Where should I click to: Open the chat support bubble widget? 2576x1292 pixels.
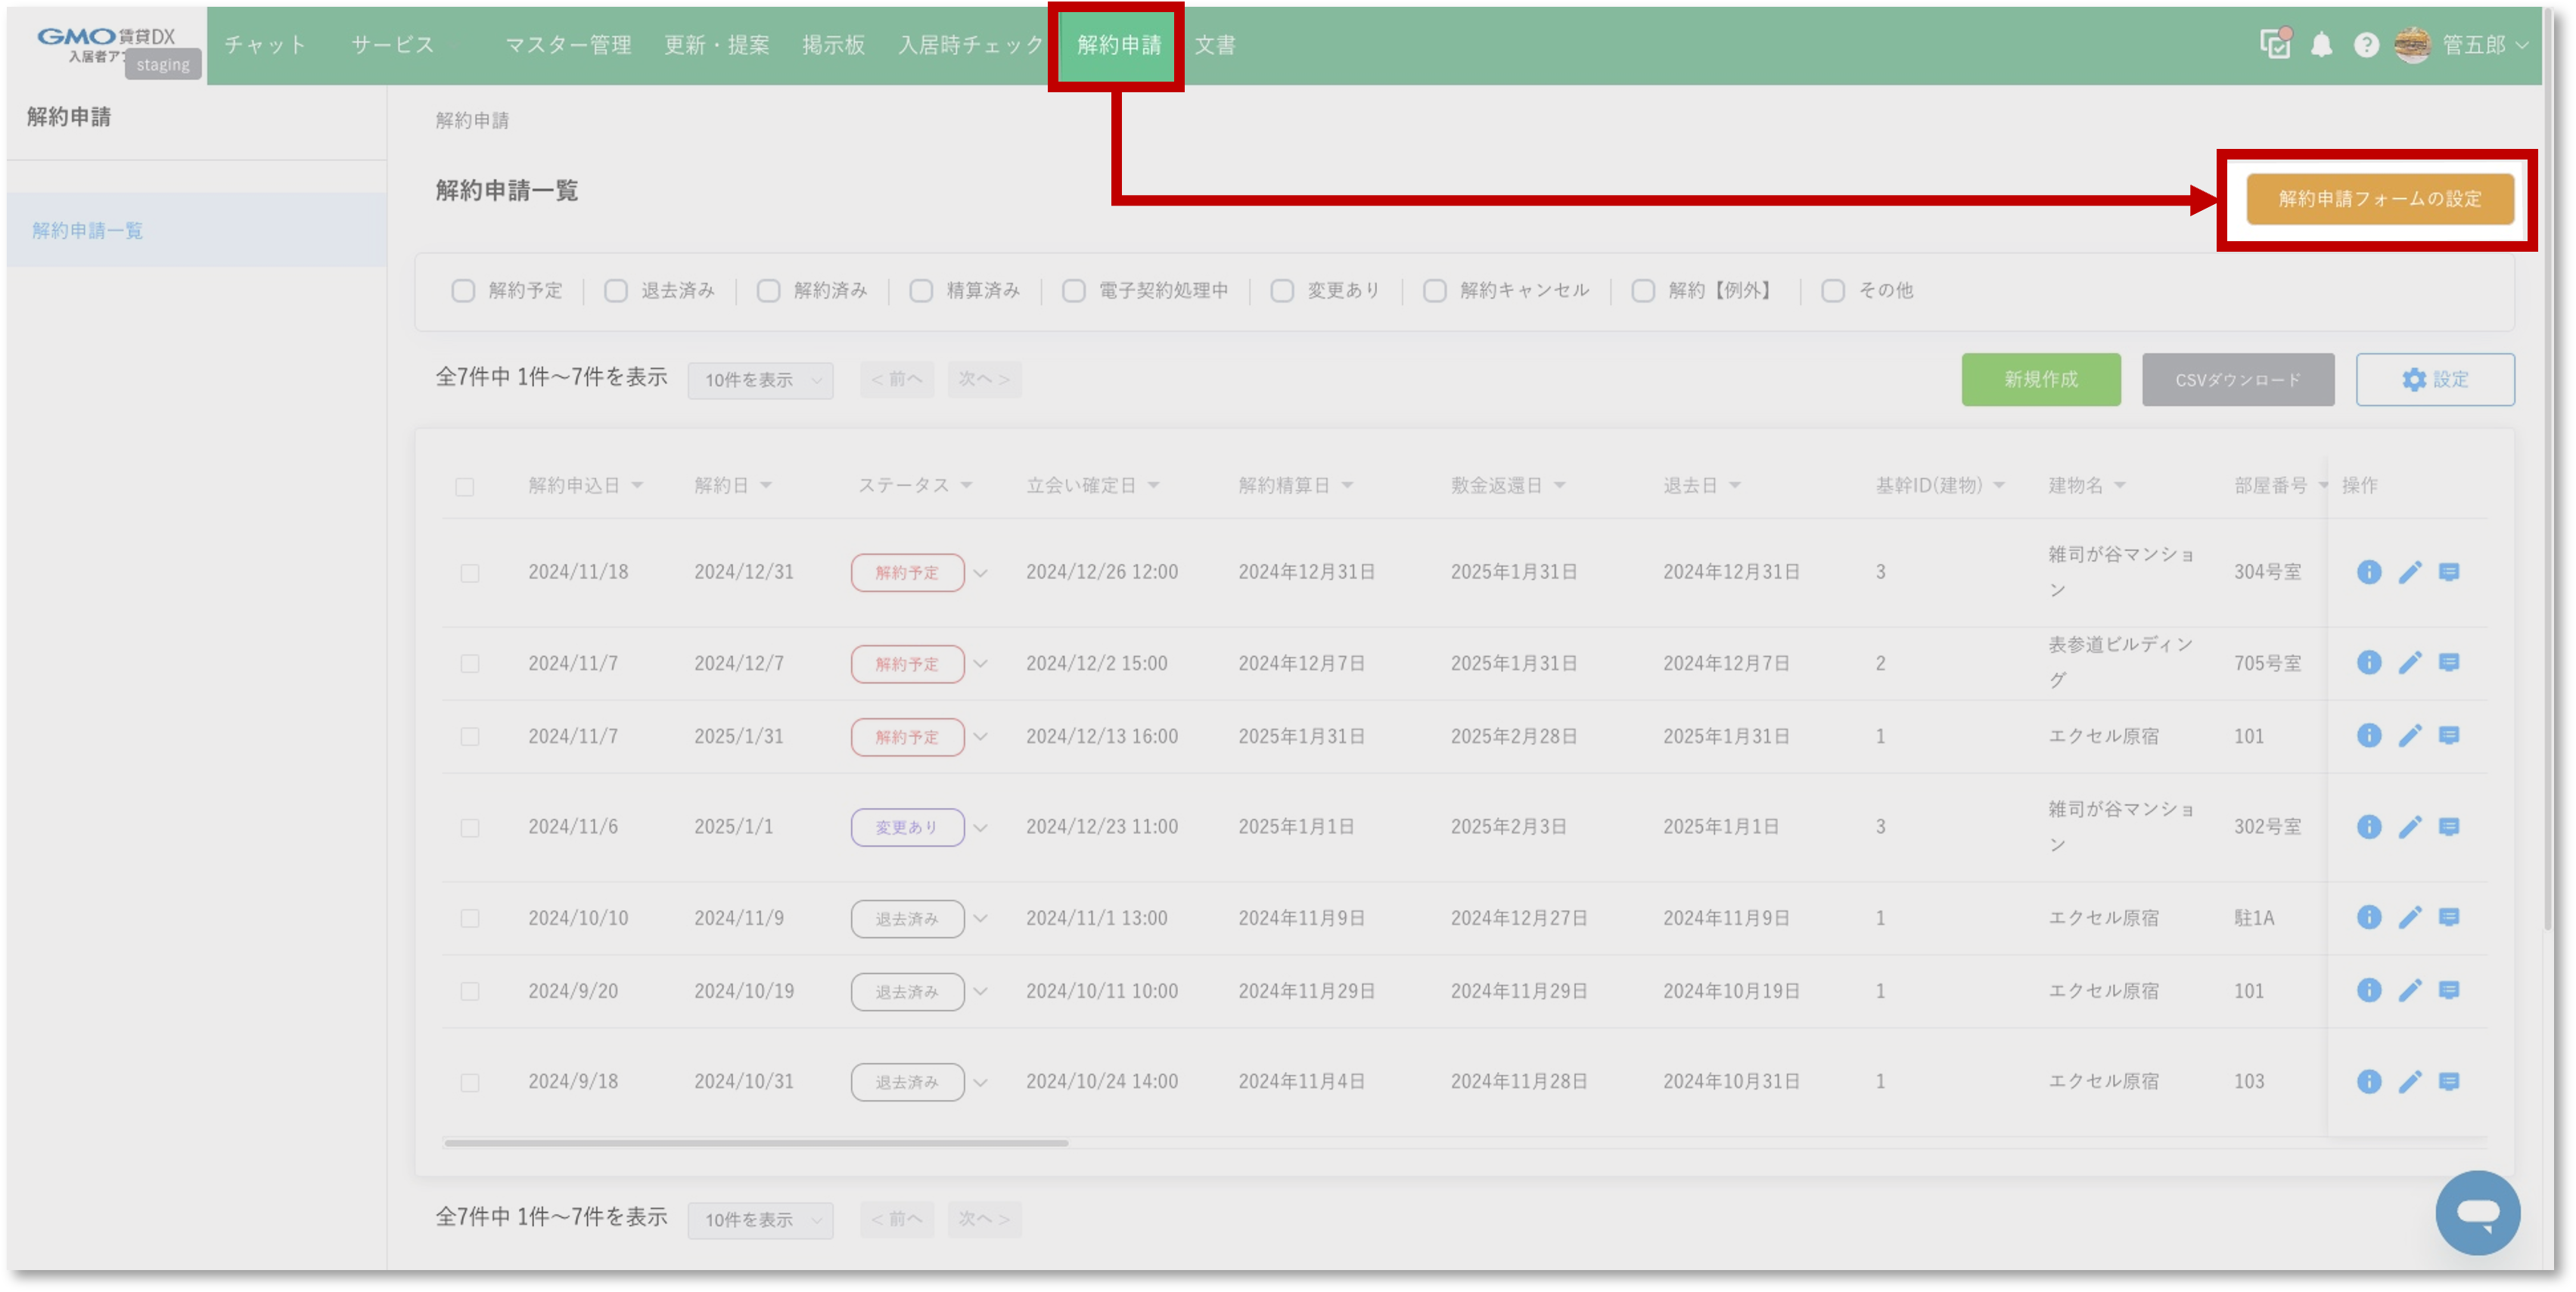pyautogui.click(x=2478, y=1213)
